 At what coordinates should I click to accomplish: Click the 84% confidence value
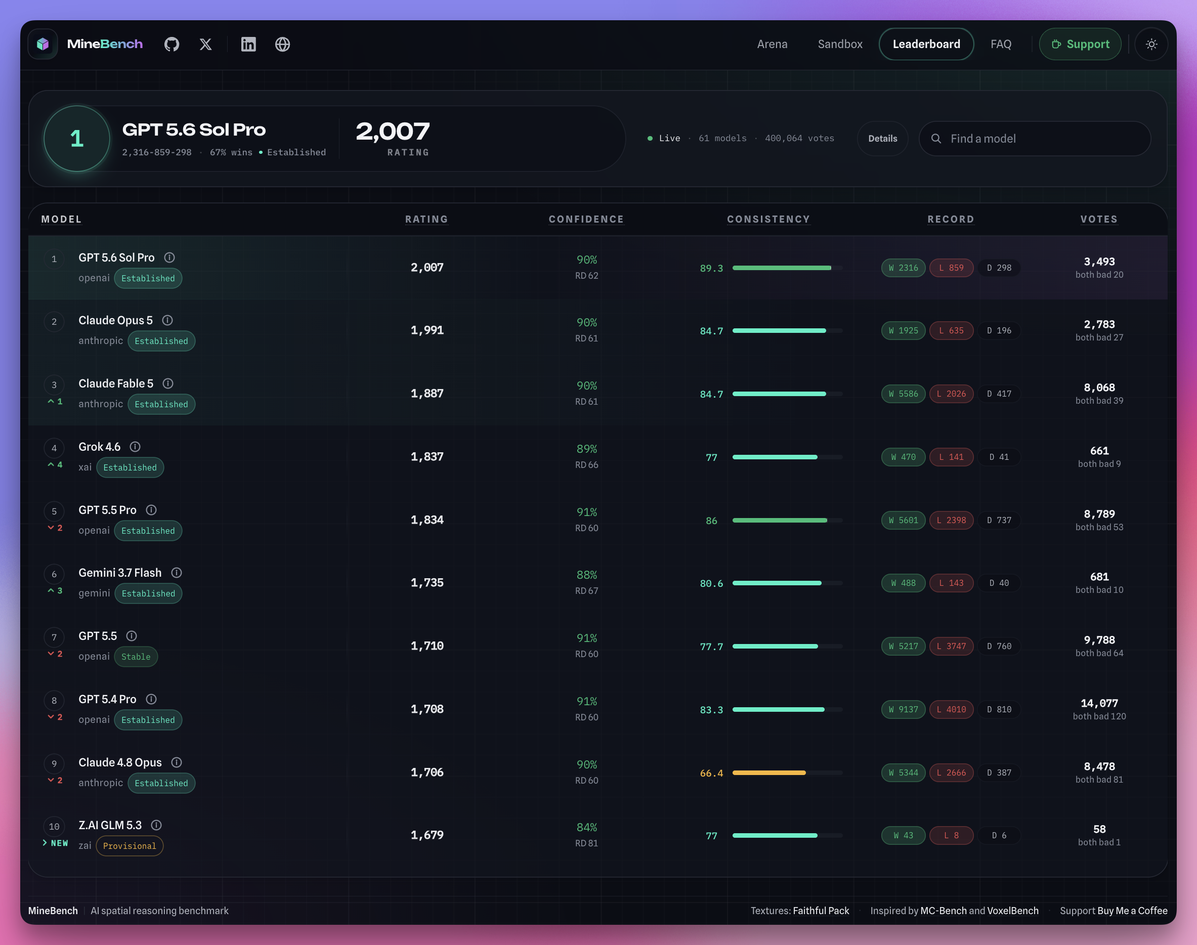(586, 827)
